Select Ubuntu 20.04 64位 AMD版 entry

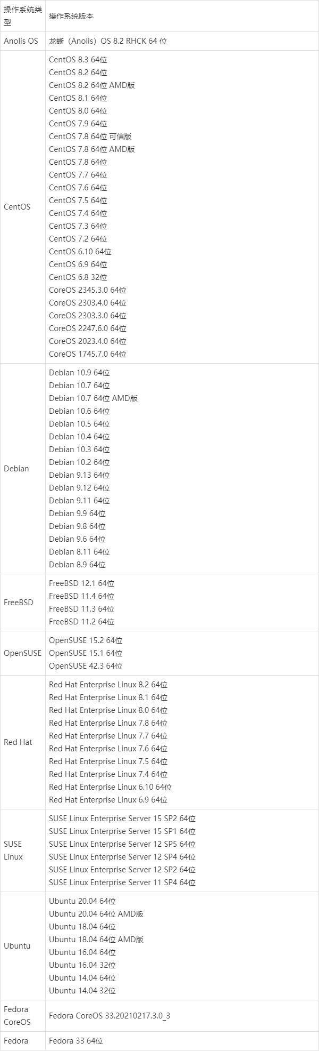96,914
